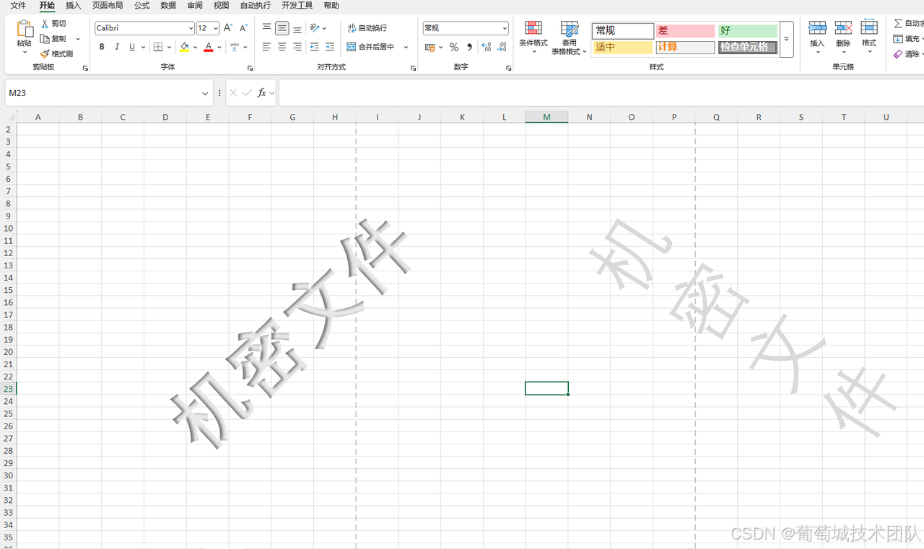Toggle Wrap Text (自动换行)
The height and width of the screenshot is (549, 924).
click(367, 28)
